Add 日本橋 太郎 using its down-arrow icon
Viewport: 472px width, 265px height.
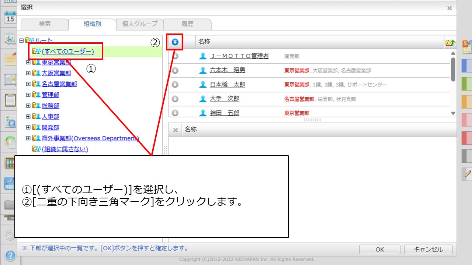[x=175, y=85]
